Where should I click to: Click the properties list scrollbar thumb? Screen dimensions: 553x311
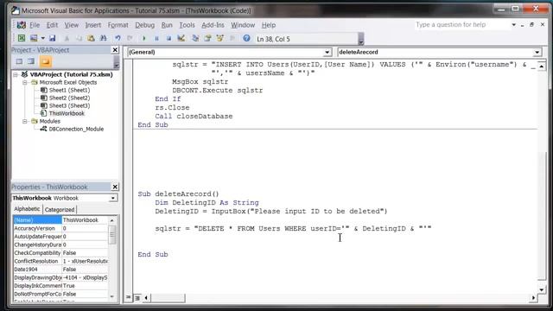(112, 235)
